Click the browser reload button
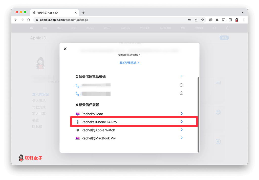Viewport: 259px width, 180px height. point(29,20)
